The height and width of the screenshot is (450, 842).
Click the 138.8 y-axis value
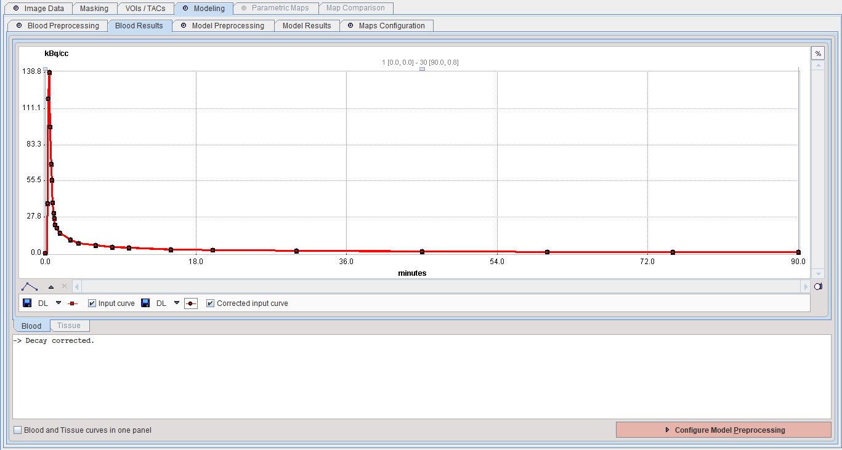(31, 71)
